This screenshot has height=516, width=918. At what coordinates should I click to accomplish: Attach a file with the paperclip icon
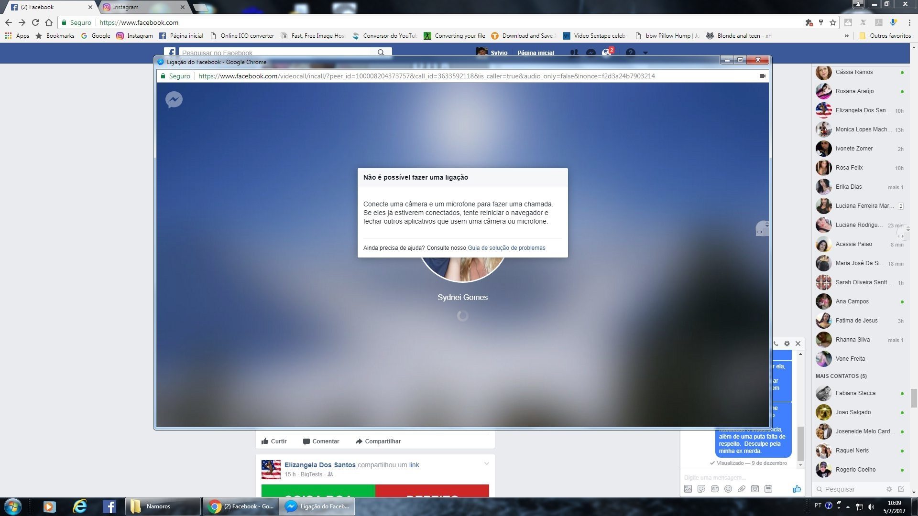(x=742, y=489)
